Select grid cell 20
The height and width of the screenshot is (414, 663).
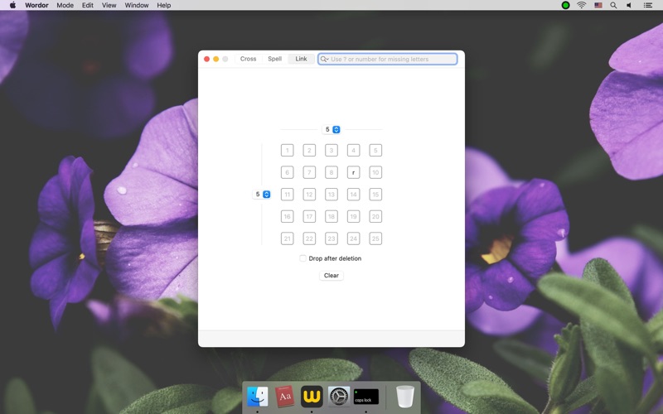coord(375,217)
